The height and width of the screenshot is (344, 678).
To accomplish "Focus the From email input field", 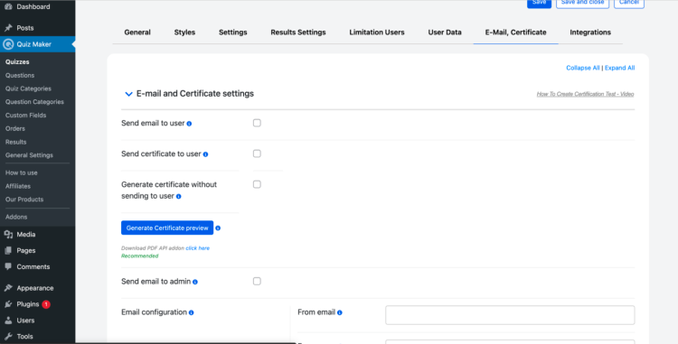I will (510, 315).
